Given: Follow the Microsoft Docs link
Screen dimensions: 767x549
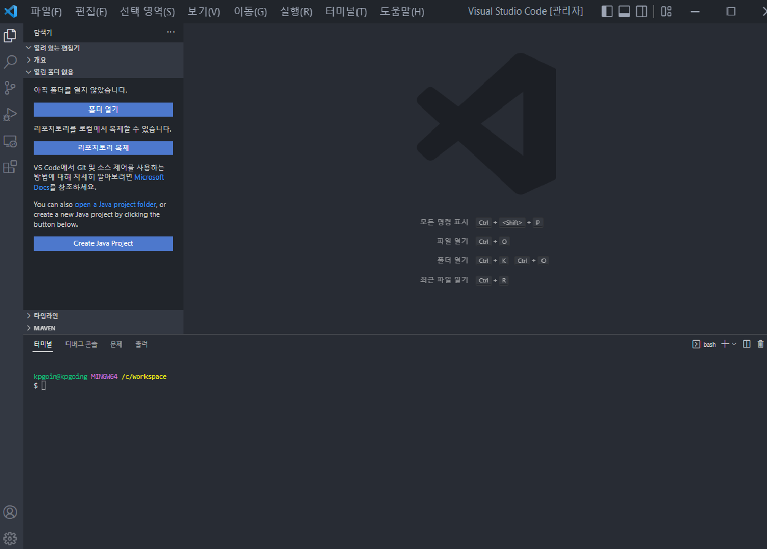Looking at the screenshot, I should click(149, 177).
